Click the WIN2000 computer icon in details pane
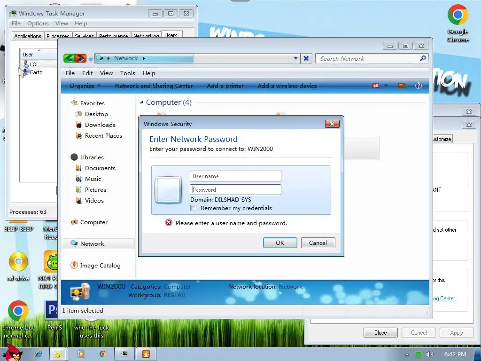This screenshot has height=361, width=481. [80, 291]
